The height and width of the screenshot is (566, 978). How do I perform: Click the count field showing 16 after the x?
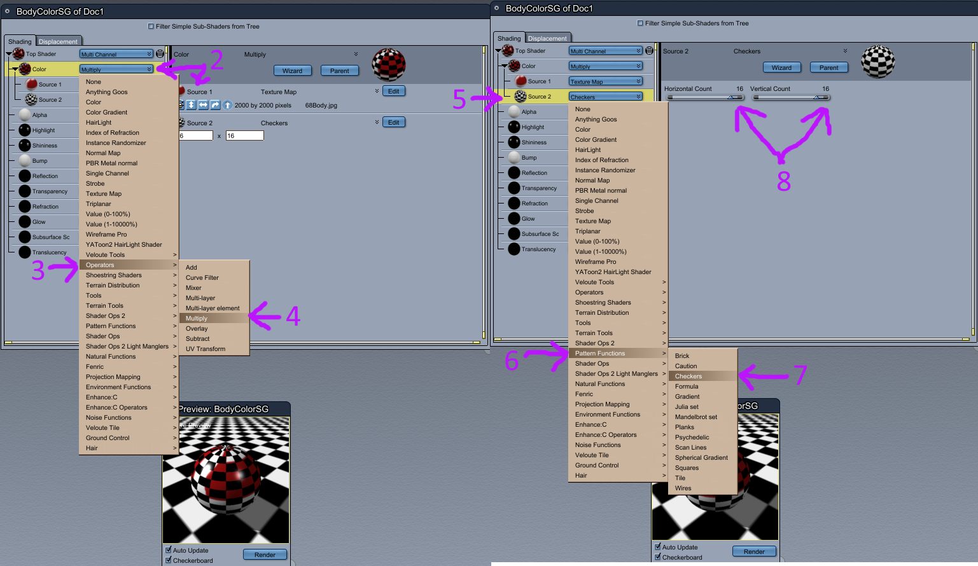click(x=244, y=135)
